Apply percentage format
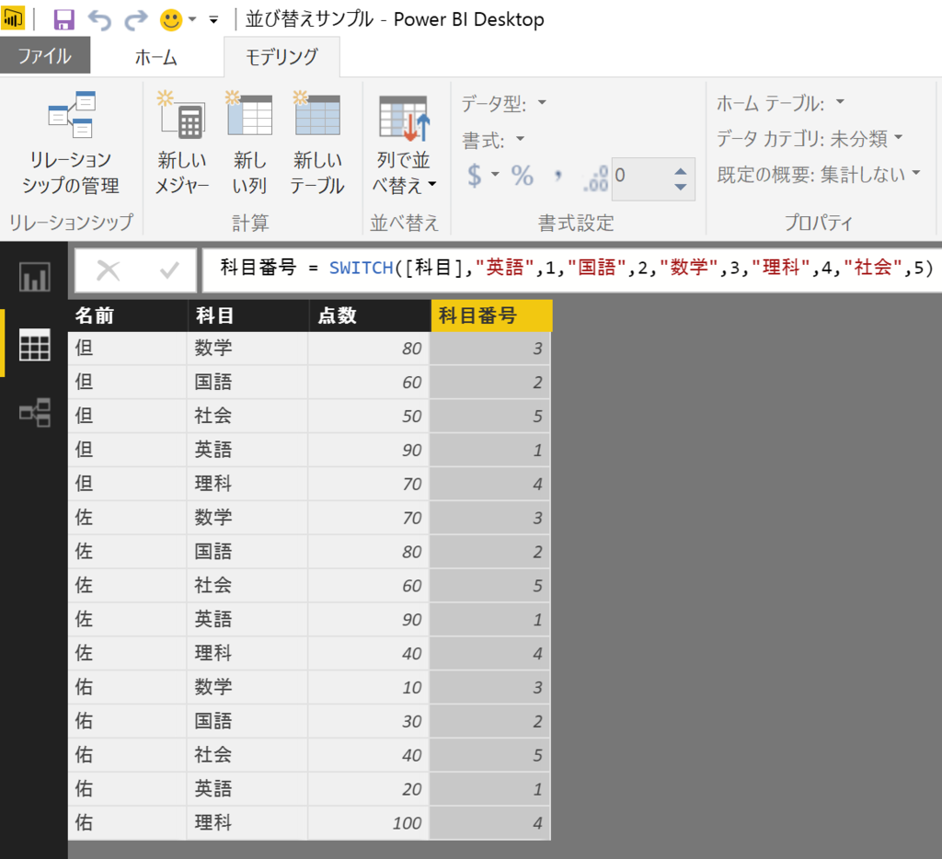942x859 pixels. tap(523, 176)
